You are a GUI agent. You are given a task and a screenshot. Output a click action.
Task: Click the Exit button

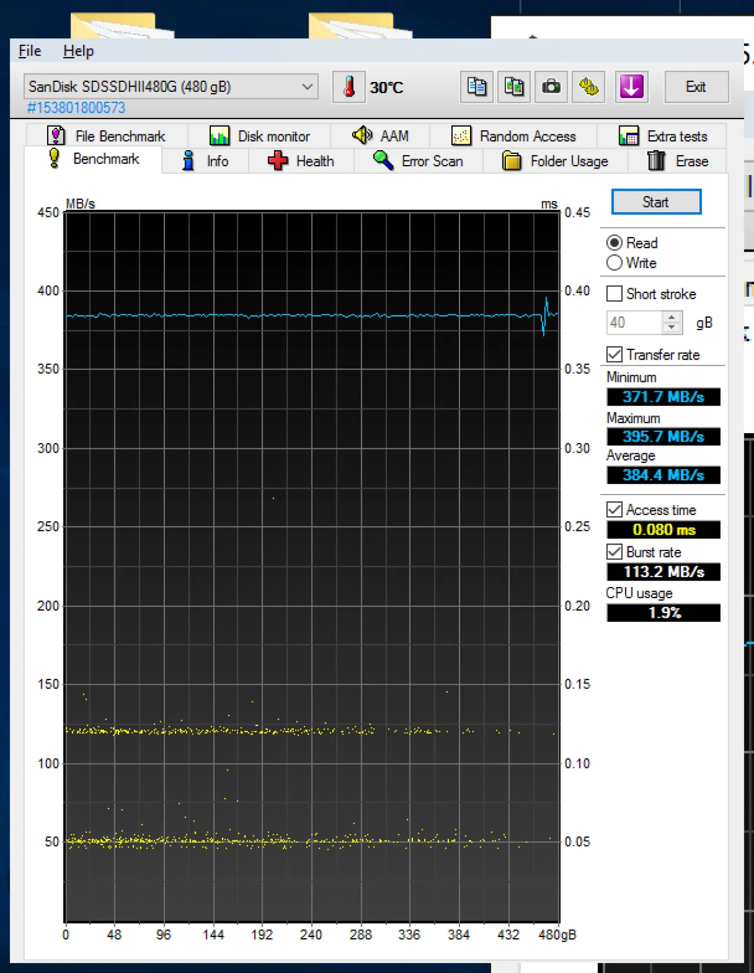pos(696,87)
